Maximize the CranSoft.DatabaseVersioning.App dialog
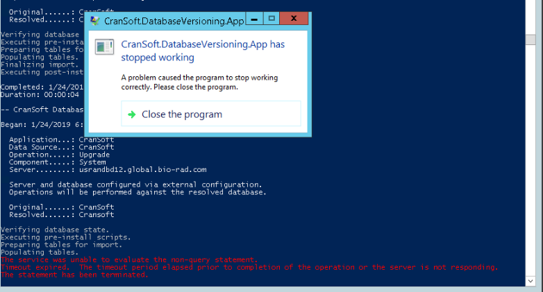The height and width of the screenshot is (292, 543). [271, 19]
